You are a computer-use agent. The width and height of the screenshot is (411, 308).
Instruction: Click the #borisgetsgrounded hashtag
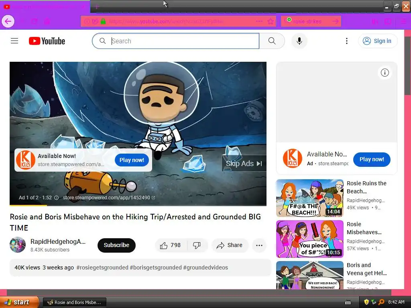(156, 267)
